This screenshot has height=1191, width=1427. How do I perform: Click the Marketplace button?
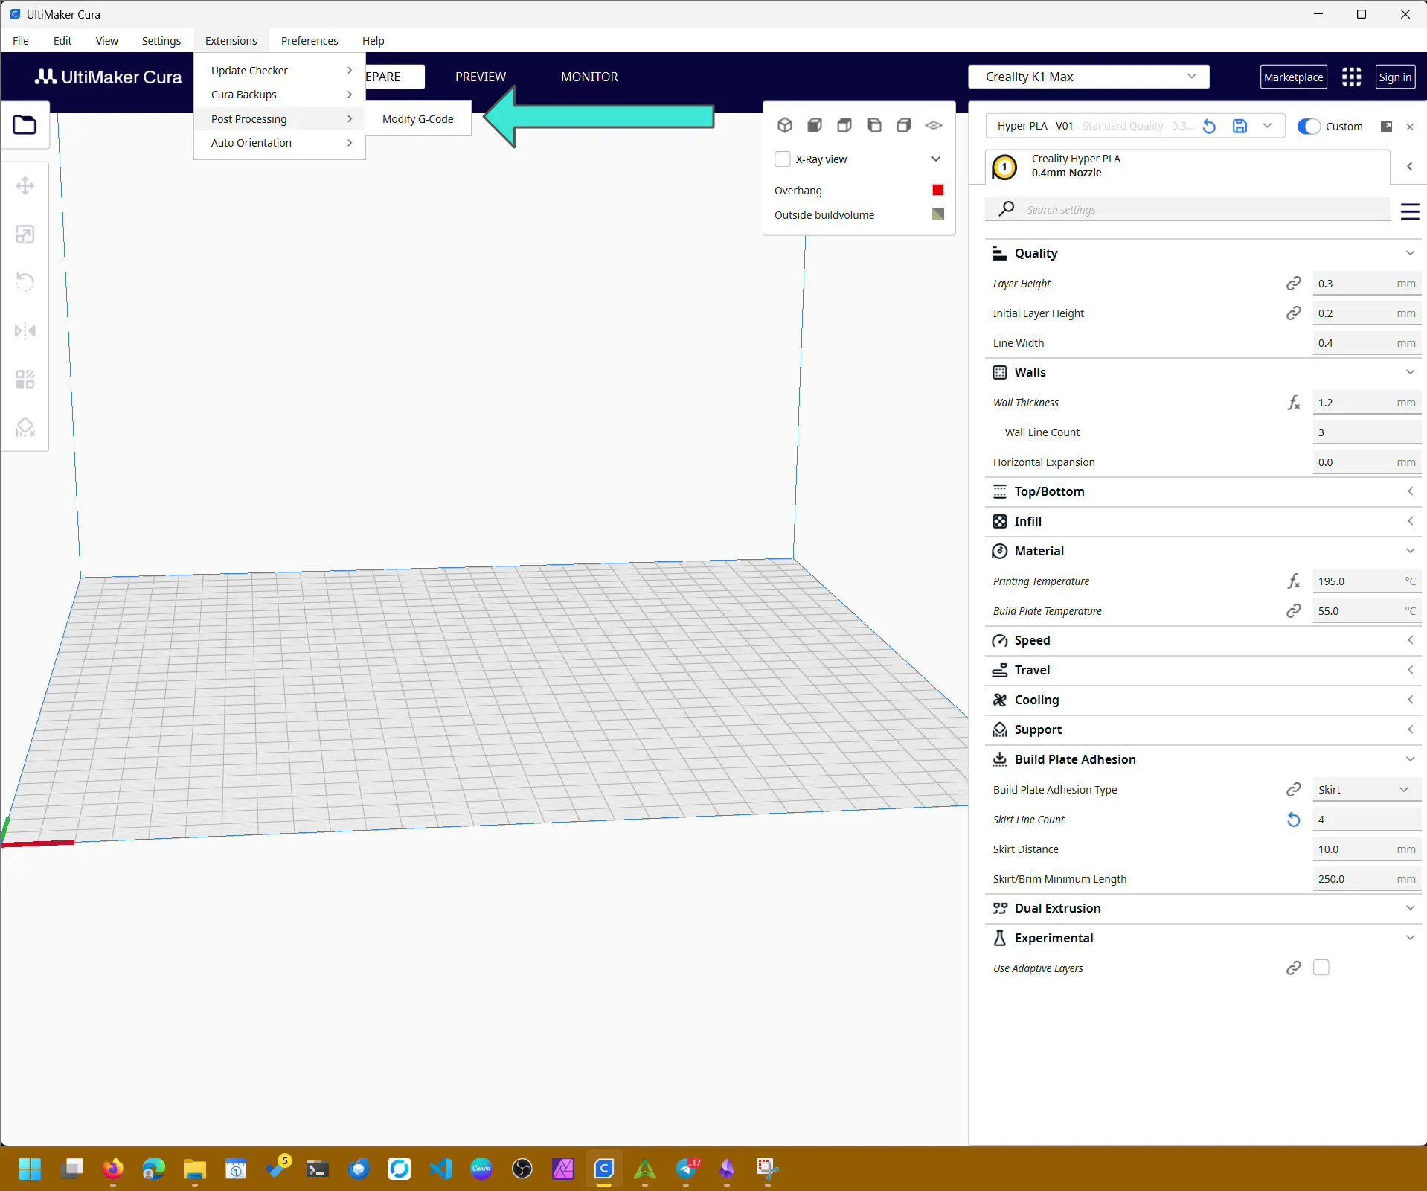coord(1293,77)
